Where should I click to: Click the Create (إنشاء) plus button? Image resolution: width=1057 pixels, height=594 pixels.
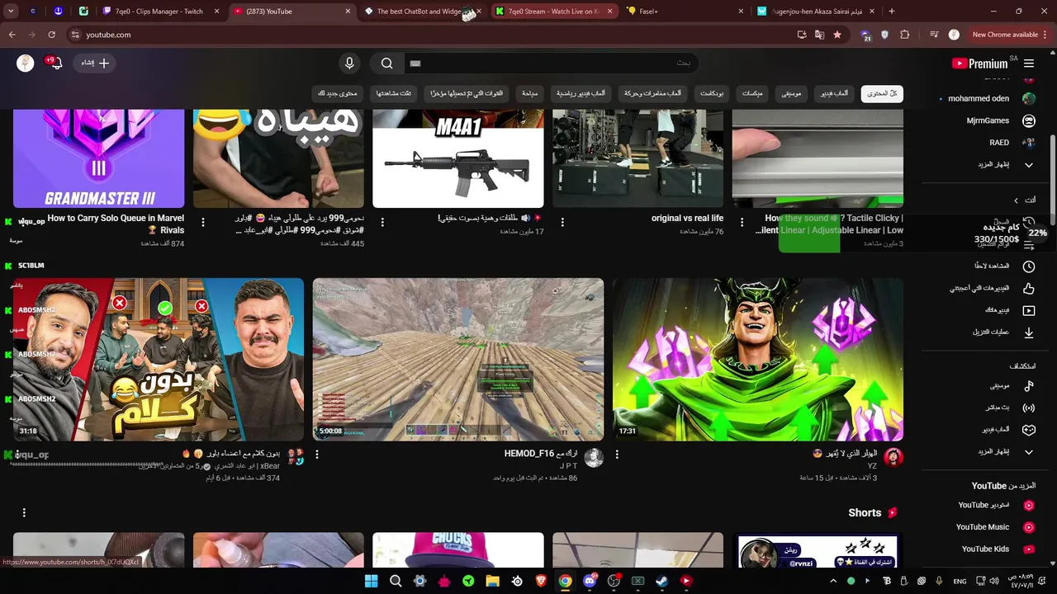95,63
